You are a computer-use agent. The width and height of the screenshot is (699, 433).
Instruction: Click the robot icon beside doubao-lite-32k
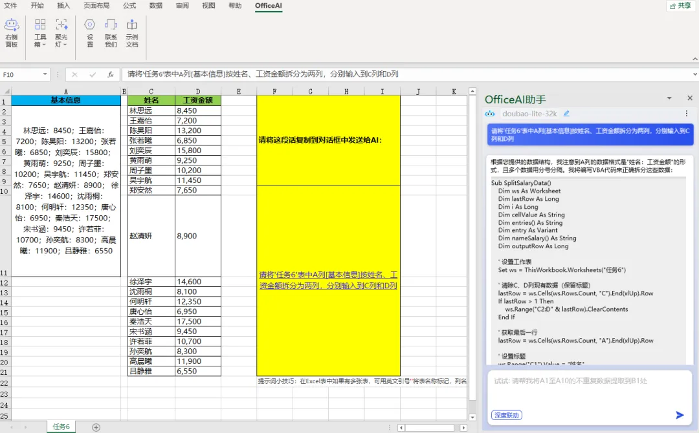pos(490,114)
